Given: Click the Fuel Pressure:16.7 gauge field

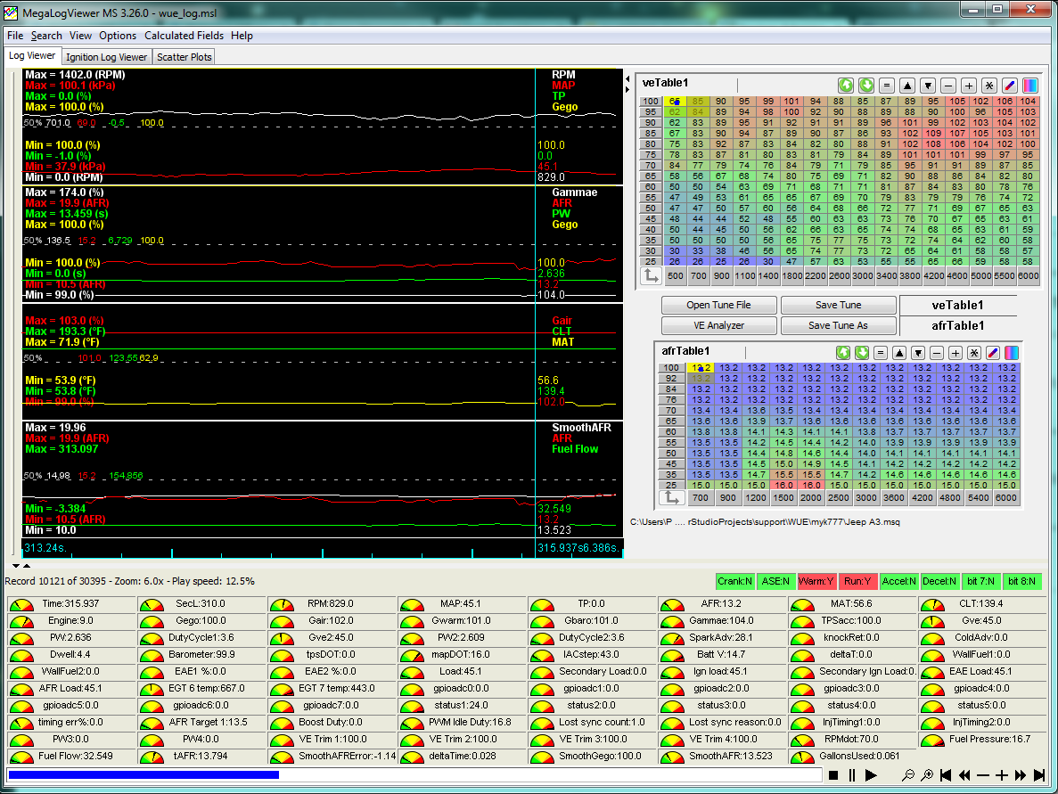Looking at the screenshot, I should (x=981, y=739).
